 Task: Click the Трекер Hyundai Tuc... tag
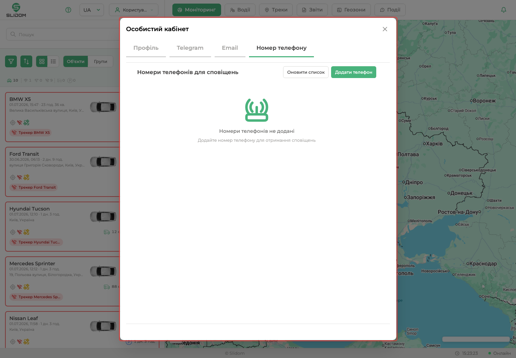click(36, 242)
